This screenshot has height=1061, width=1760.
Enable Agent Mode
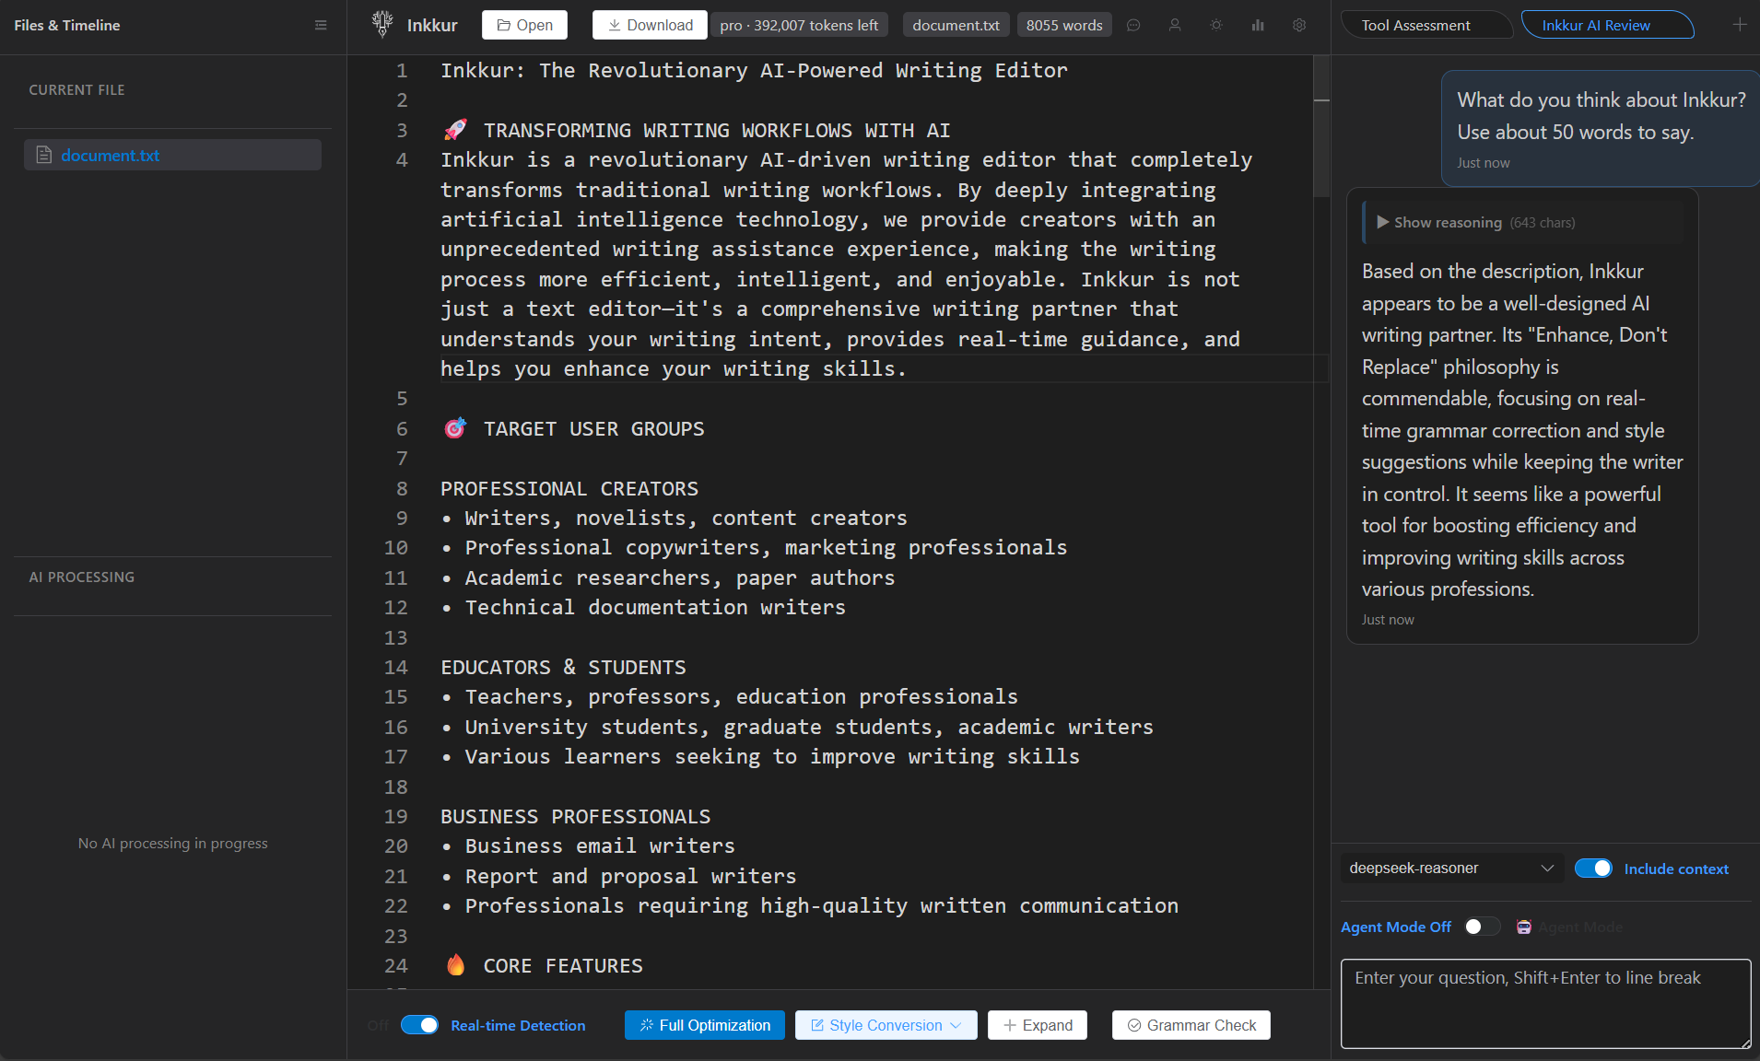pos(1482,927)
